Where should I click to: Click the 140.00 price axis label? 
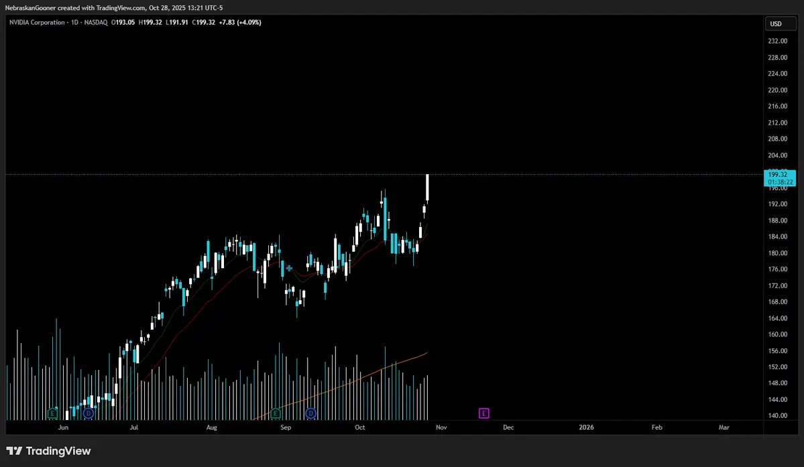777,416
